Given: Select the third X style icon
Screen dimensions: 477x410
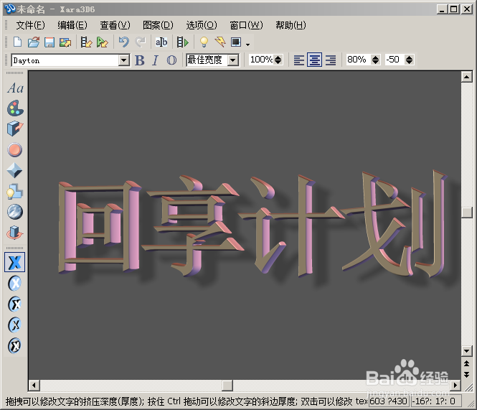Looking at the screenshot, I should pyautogui.click(x=14, y=304).
